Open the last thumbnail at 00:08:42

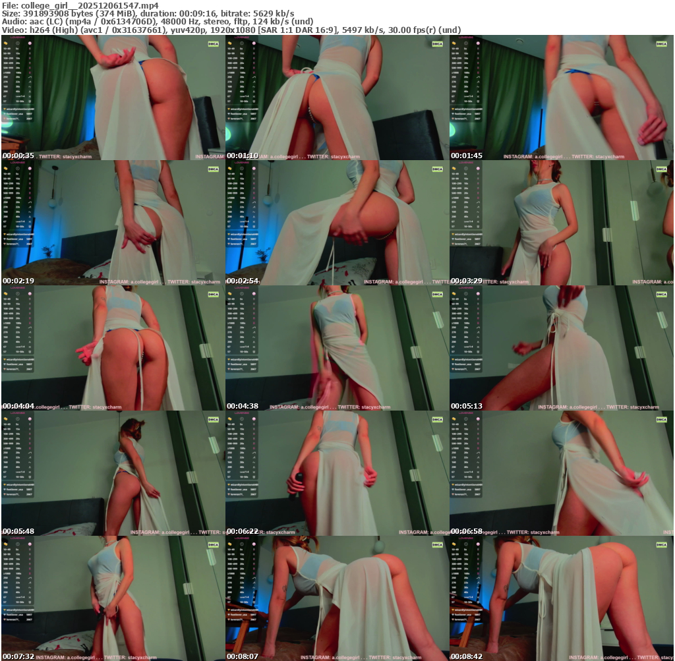click(561, 598)
